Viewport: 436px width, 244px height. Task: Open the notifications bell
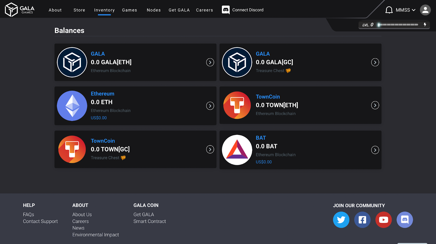tap(389, 10)
